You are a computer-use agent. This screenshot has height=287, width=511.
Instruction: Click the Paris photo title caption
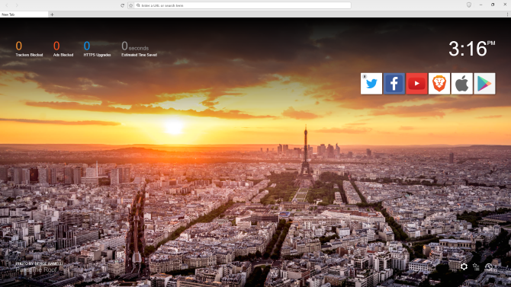pos(36,269)
